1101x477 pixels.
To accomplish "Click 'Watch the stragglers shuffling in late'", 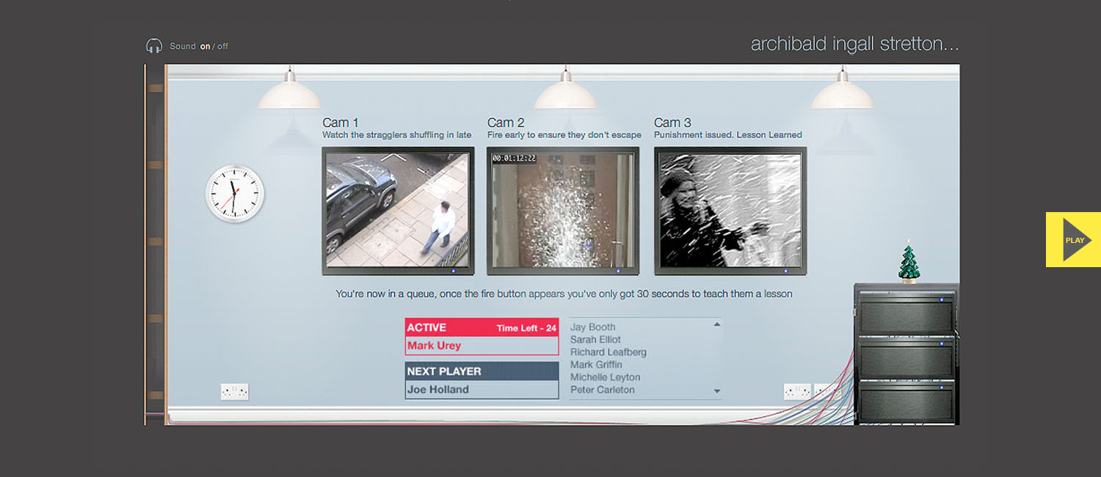I will 397,135.
